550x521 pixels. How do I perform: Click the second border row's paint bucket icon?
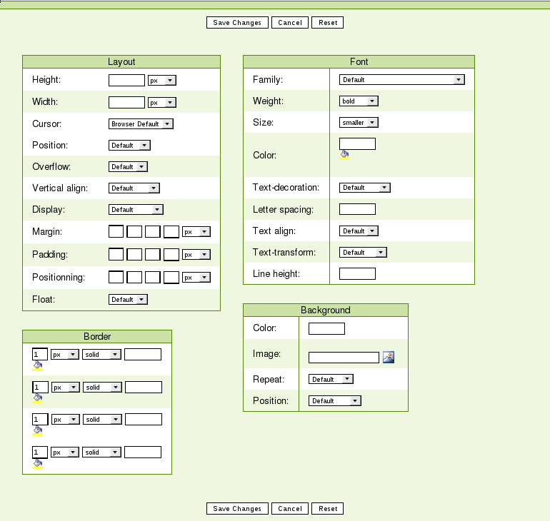point(37,398)
